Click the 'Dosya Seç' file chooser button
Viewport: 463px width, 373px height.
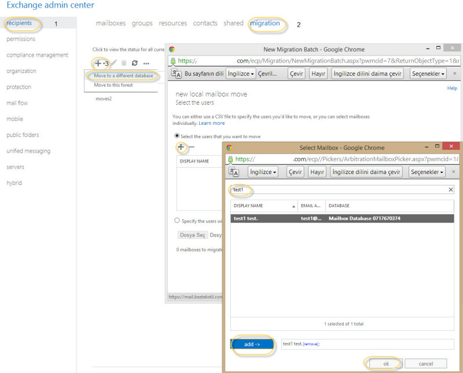[x=192, y=235]
